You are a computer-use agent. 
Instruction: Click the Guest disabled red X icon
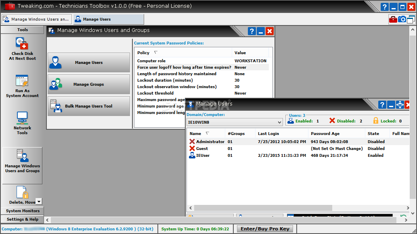(x=192, y=149)
